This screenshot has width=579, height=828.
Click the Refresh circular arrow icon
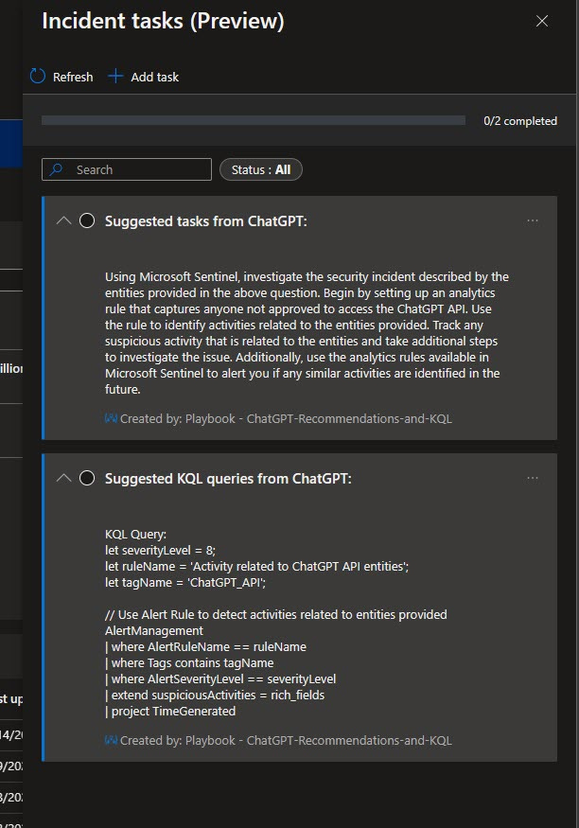(x=38, y=77)
